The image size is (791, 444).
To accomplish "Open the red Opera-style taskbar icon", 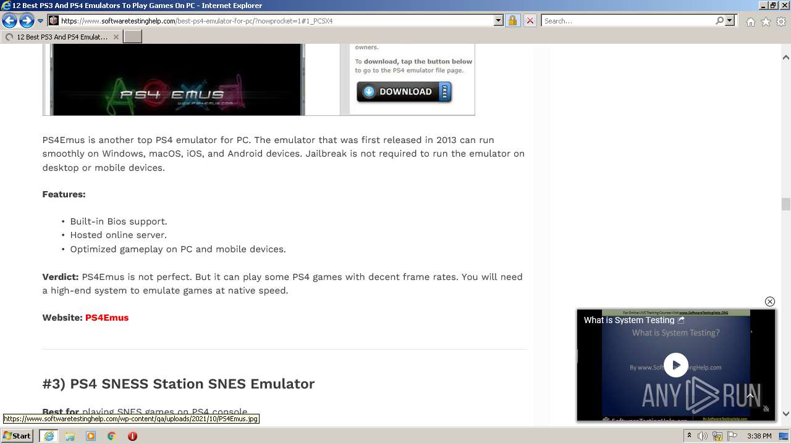I will coord(132,436).
